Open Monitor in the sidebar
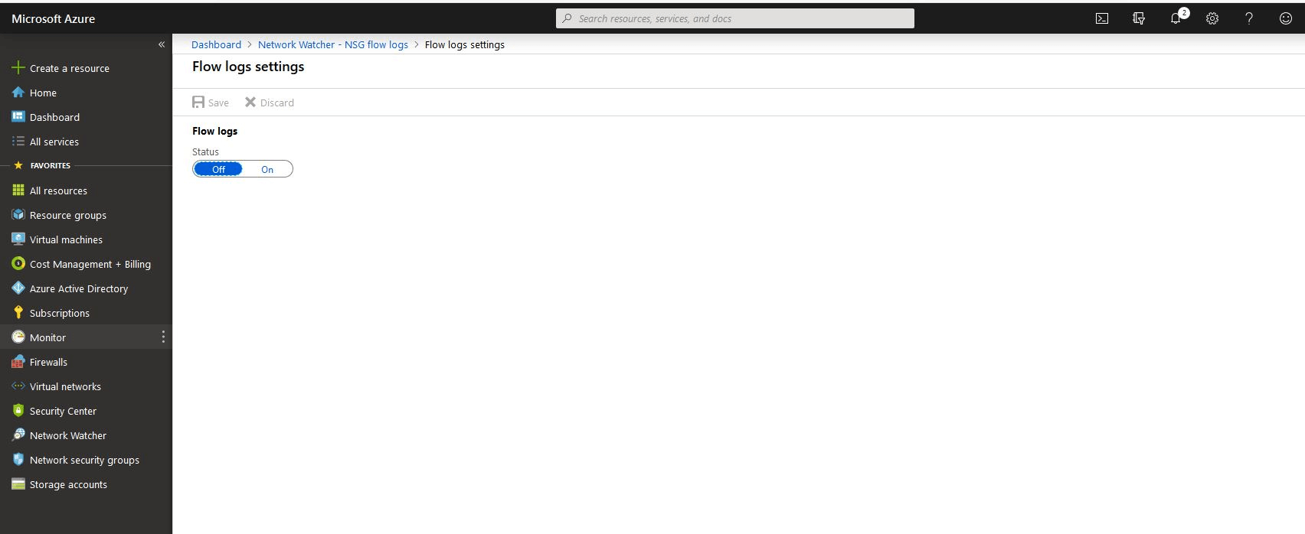Screen dimensions: 1305x534 [47, 337]
